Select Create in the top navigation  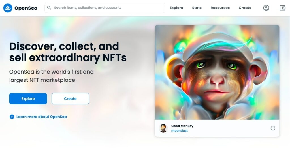(x=245, y=8)
